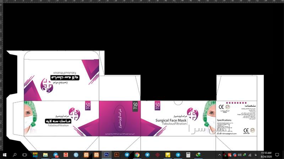Open Internet Download Manager taskbar icon
This screenshot has width=284, height=159.
[198, 155]
